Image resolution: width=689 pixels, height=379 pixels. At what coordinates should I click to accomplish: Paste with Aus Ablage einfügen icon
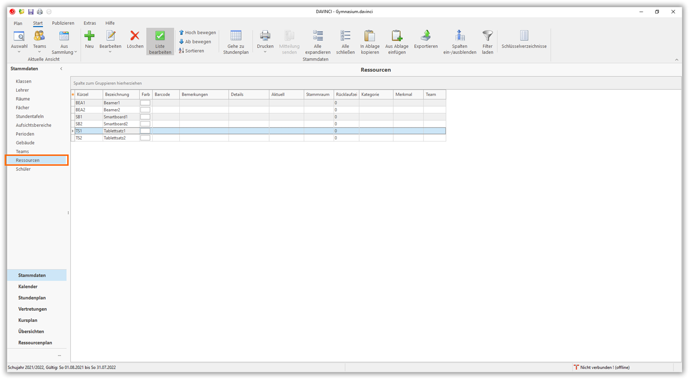pyautogui.click(x=397, y=41)
